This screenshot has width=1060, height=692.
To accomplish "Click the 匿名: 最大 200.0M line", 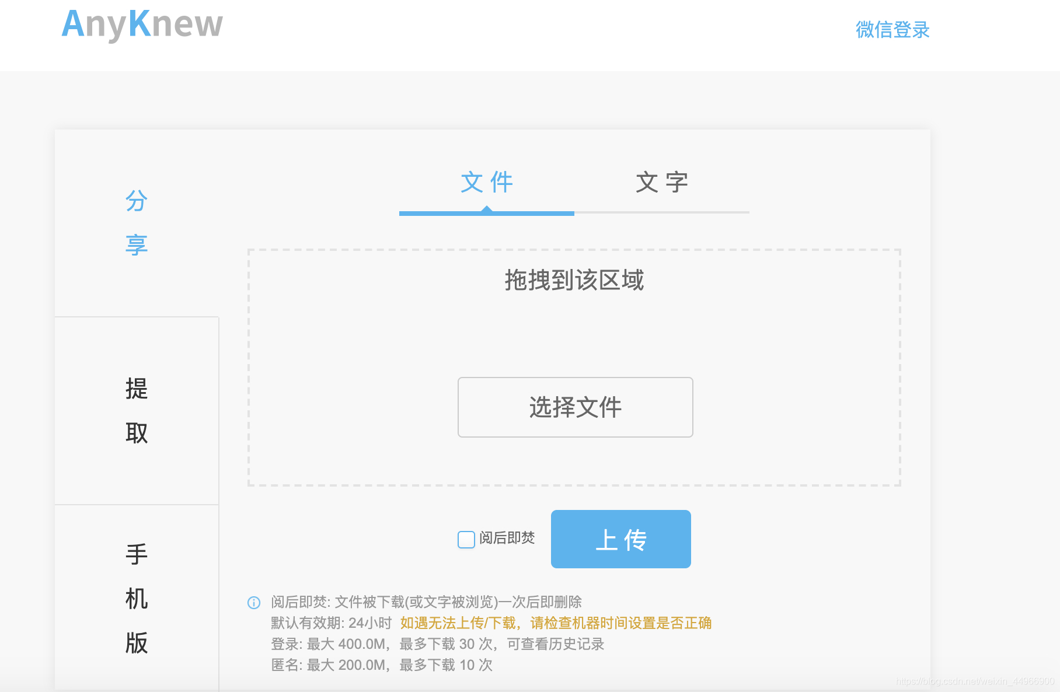I will 382,665.
